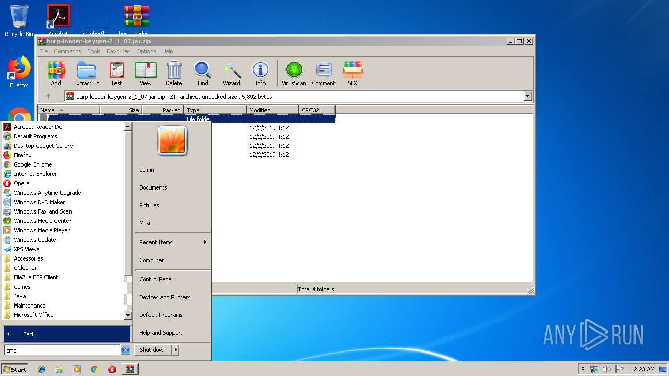This screenshot has height=376, width=669.
Task: Click the Shut down button
Action: click(153, 350)
